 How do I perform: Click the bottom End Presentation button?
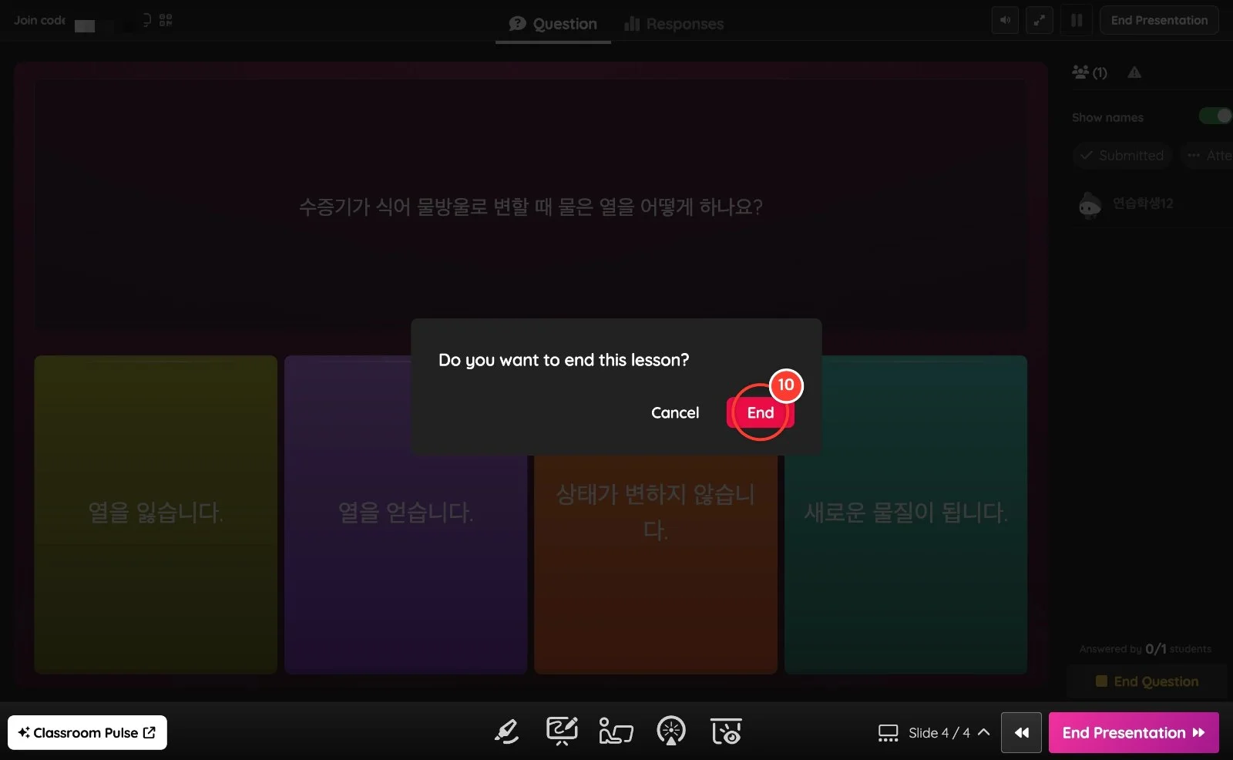(x=1134, y=732)
